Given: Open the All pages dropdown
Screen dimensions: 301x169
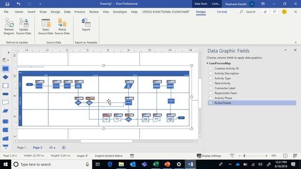Looking at the screenshot, I should tap(52, 147).
